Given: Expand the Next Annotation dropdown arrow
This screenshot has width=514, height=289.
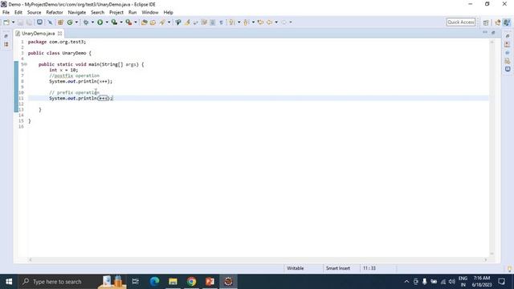Looking at the screenshot, I should click(x=239, y=22).
